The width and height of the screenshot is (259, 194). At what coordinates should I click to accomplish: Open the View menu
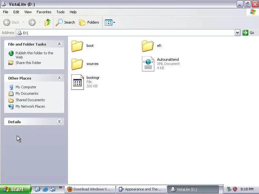pos(28,12)
